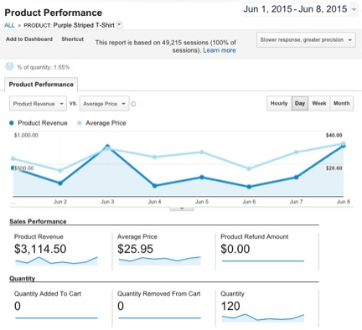Click the Product Revenue data point on Jun 4
The width and height of the screenshot is (362, 330).
(154, 186)
